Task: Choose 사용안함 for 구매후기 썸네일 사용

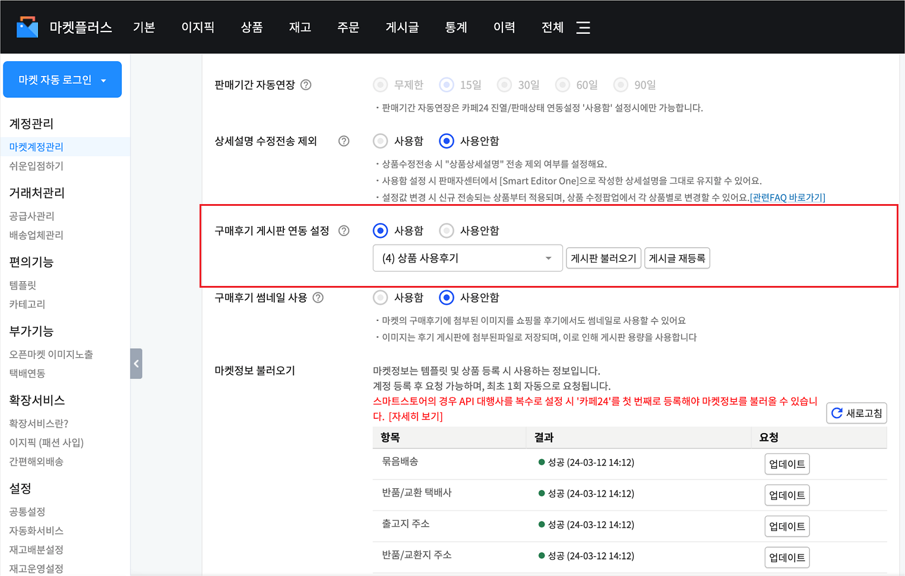Action: pos(447,298)
